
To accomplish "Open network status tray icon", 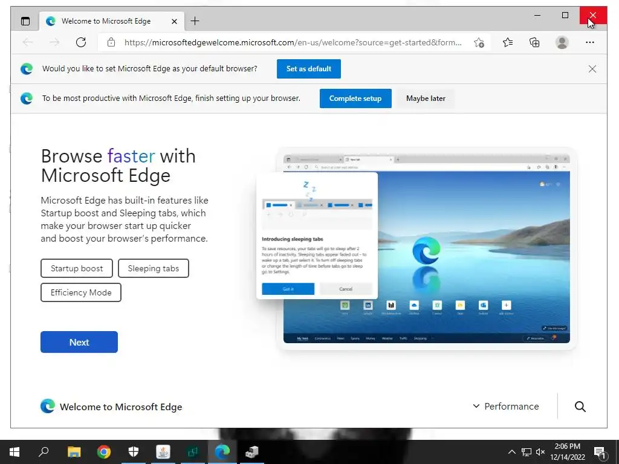I will point(527,452).
